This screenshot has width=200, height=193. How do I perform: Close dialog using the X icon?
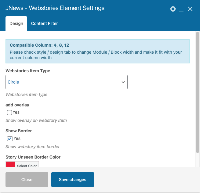(x=190, y=9)
